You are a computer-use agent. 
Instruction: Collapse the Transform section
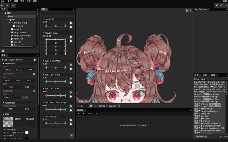point(3,64)
